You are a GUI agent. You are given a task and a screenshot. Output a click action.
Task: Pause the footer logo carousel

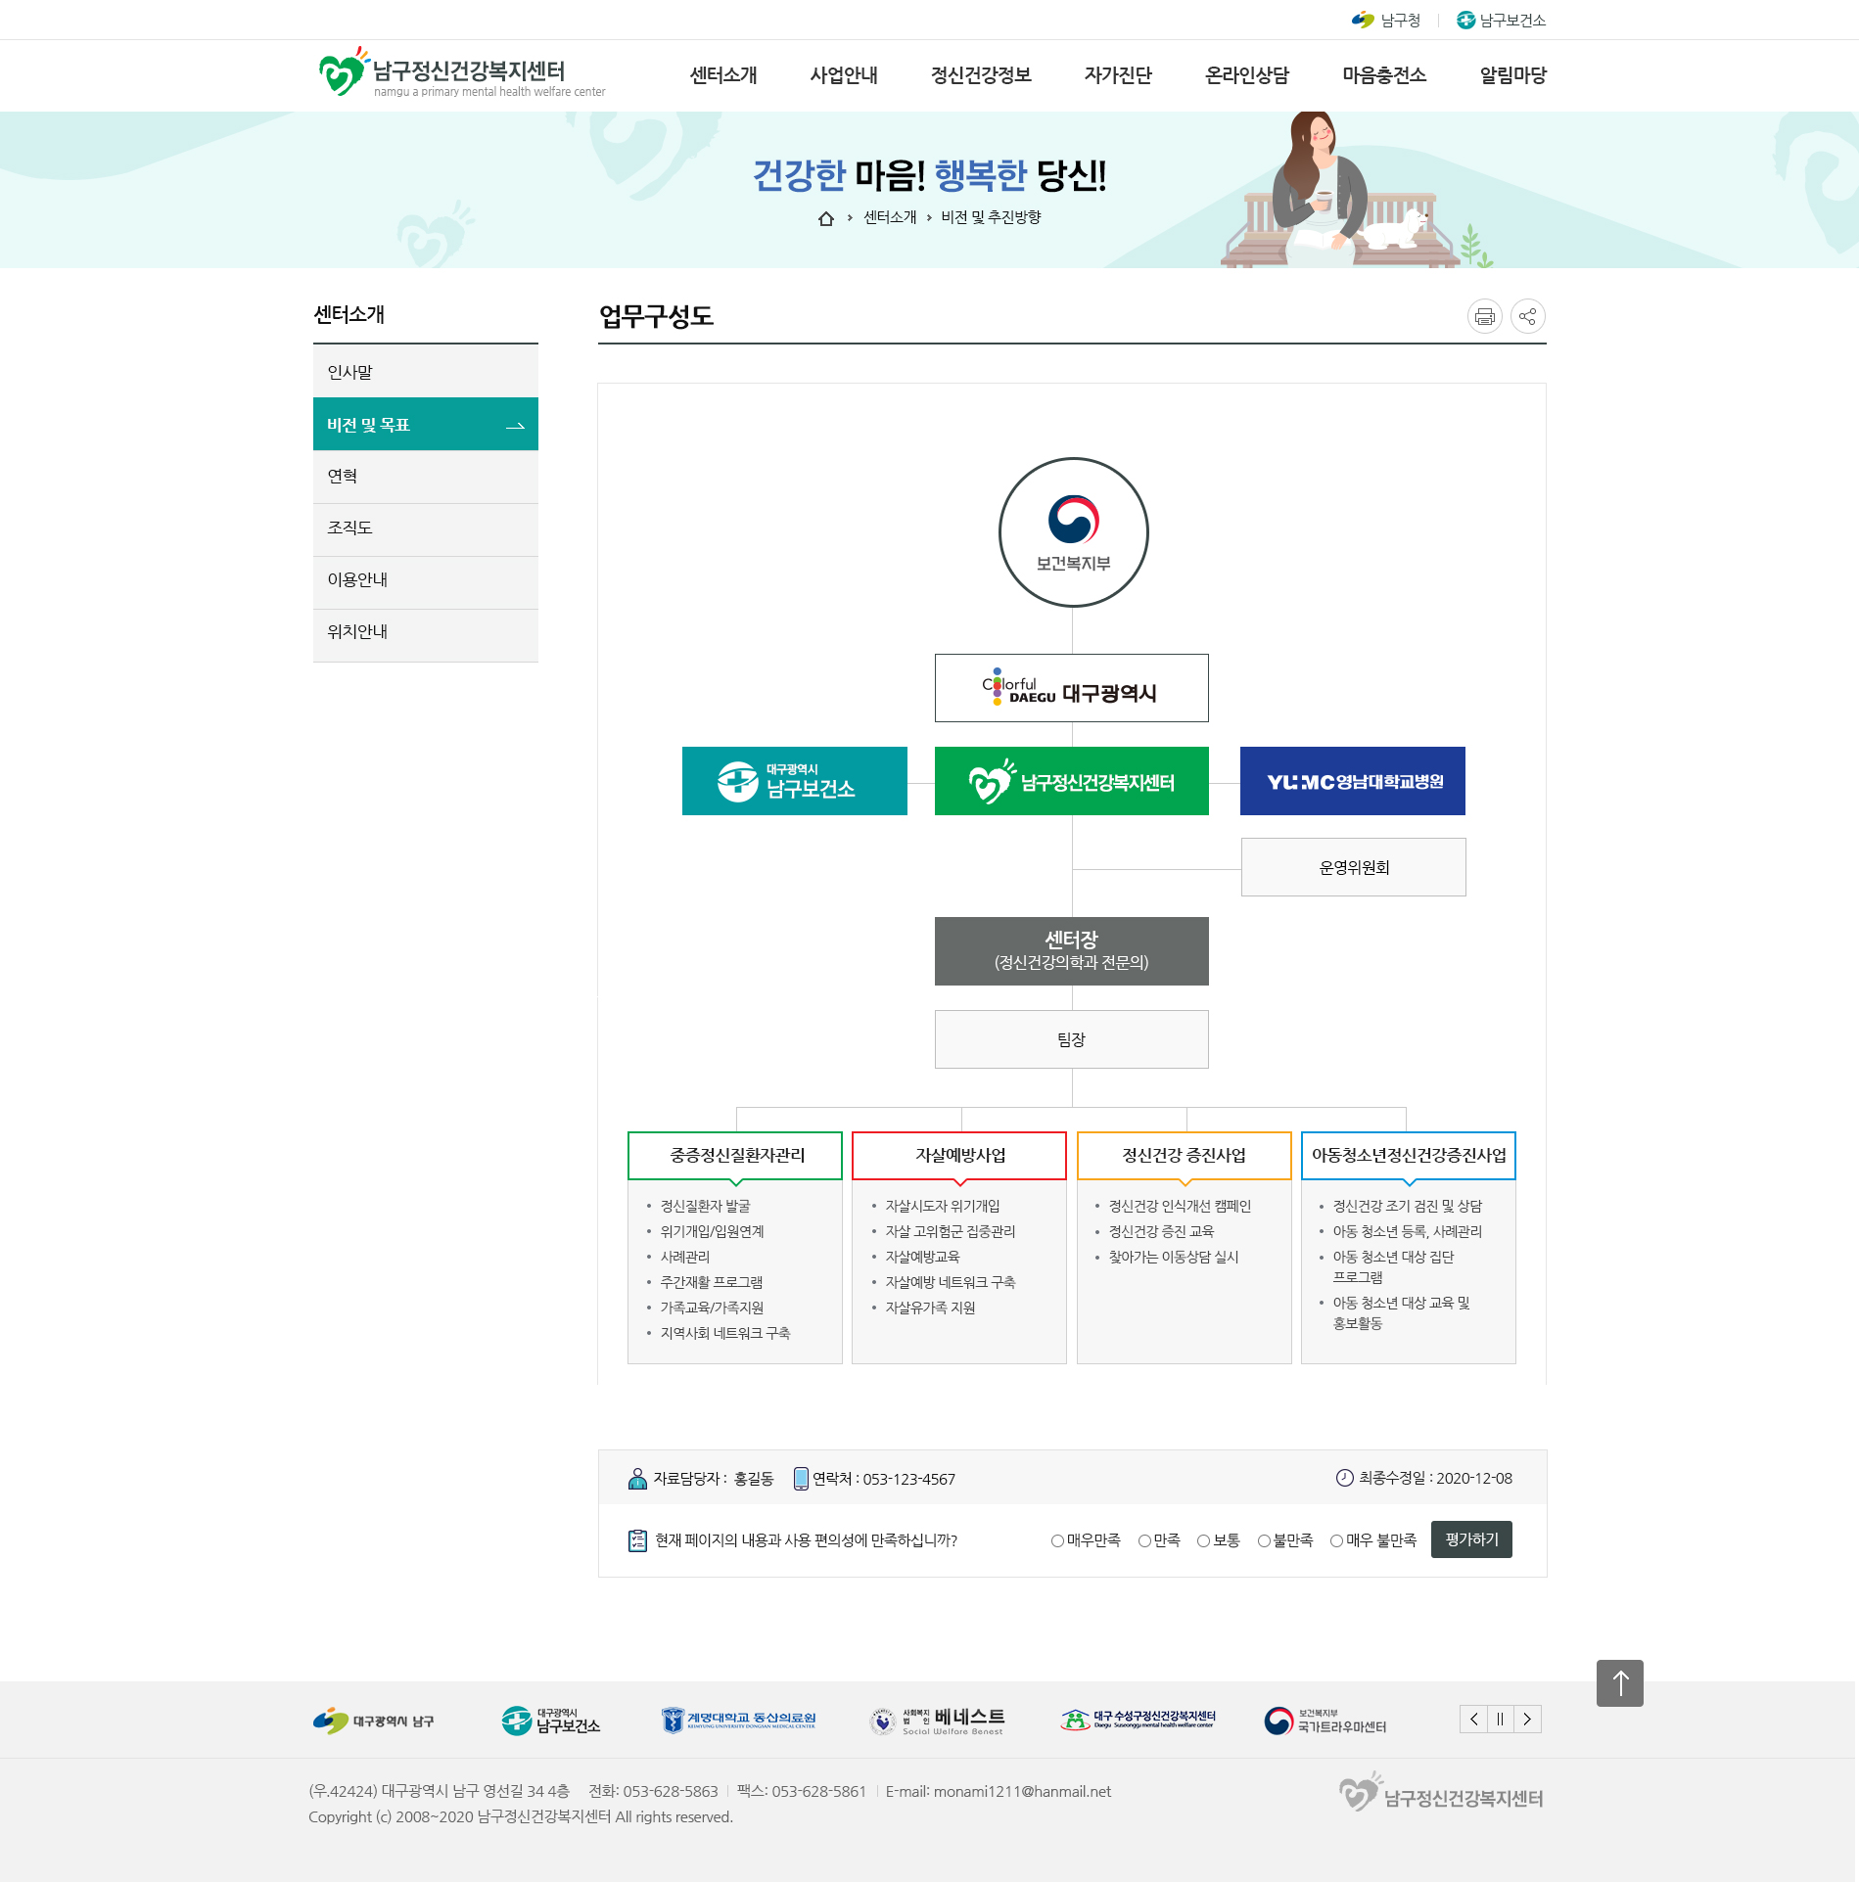click(x=1500, y=1719)
